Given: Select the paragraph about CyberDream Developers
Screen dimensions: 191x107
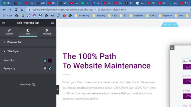Looking at the screenshot, I should (x=109, y=90).
